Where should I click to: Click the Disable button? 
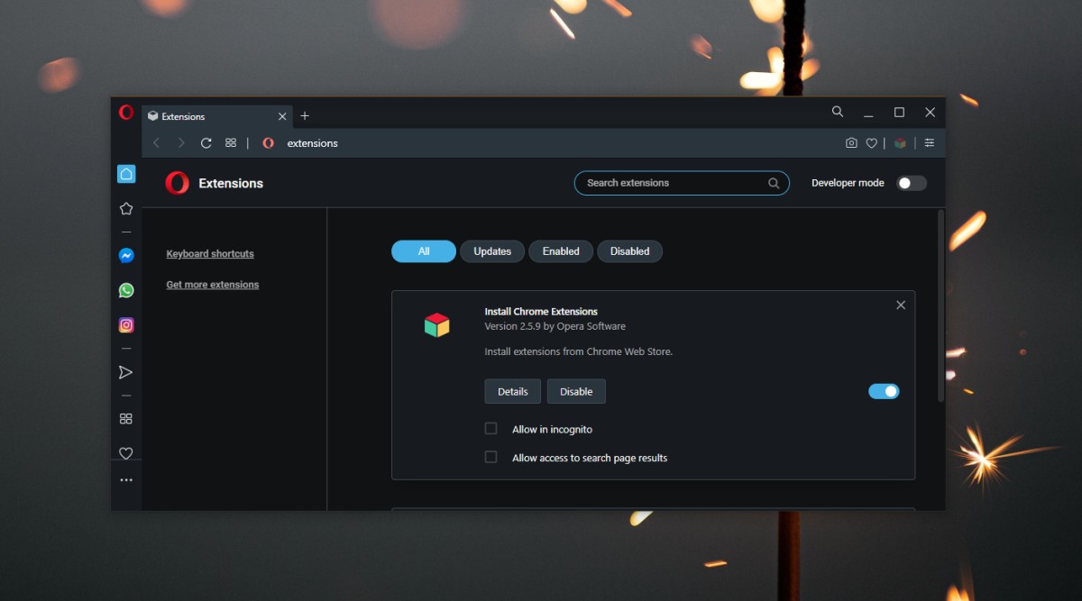point(576,391)
